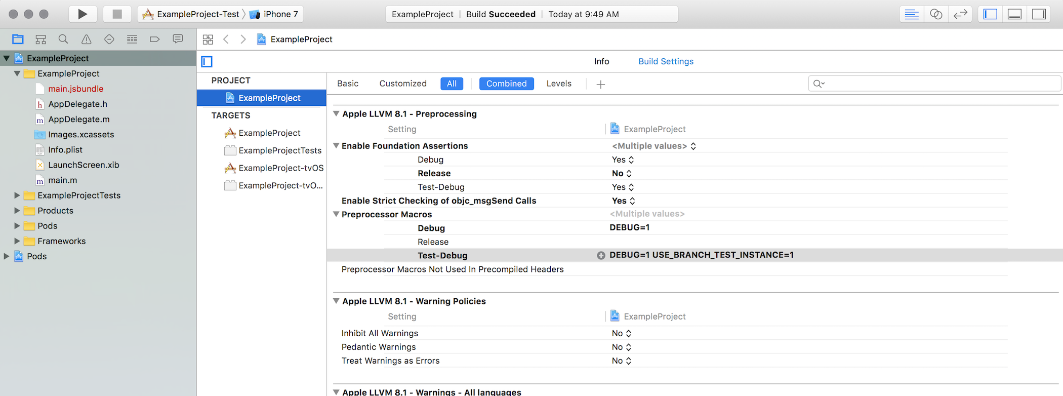The image size is (1063, 396).
Task: Switch to the Build Settings tab
Action: [666, 61]
